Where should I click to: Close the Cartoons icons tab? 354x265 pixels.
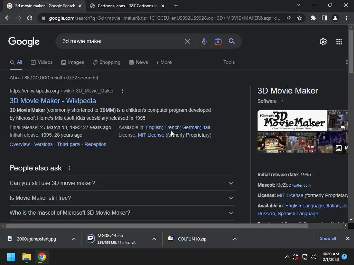click(163, 6)
